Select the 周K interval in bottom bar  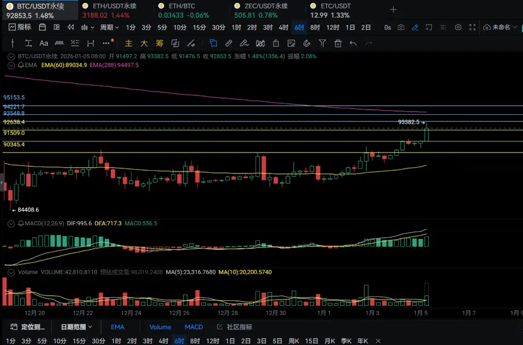(294, 341)
